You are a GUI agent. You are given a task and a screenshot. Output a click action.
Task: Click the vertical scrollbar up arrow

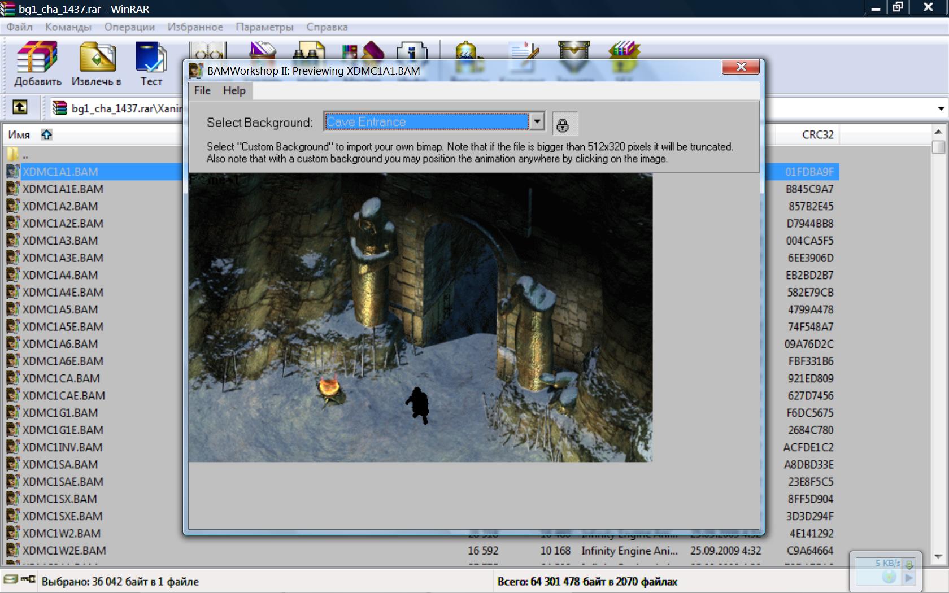click(938, 132)
